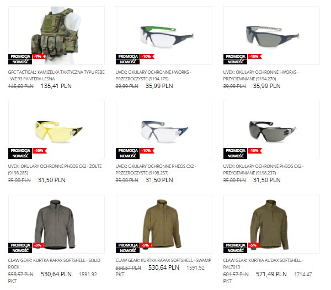Click the Swamp Rapax jacket image
This screenshot has height=290, width=331.
coord(164,224)
